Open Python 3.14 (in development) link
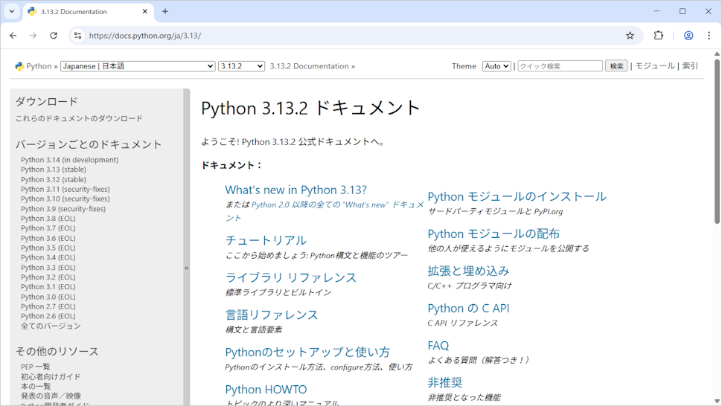Image resolution: width=722 pixels, height=406 pixels. [x=69, y=160]
